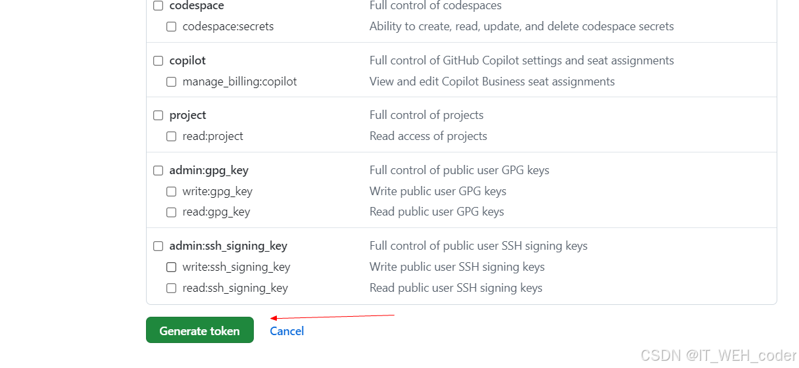Image resolution: width=799 pixels, height=368 pixels.
Task: Click the copilot scope label
Action: 187,60
